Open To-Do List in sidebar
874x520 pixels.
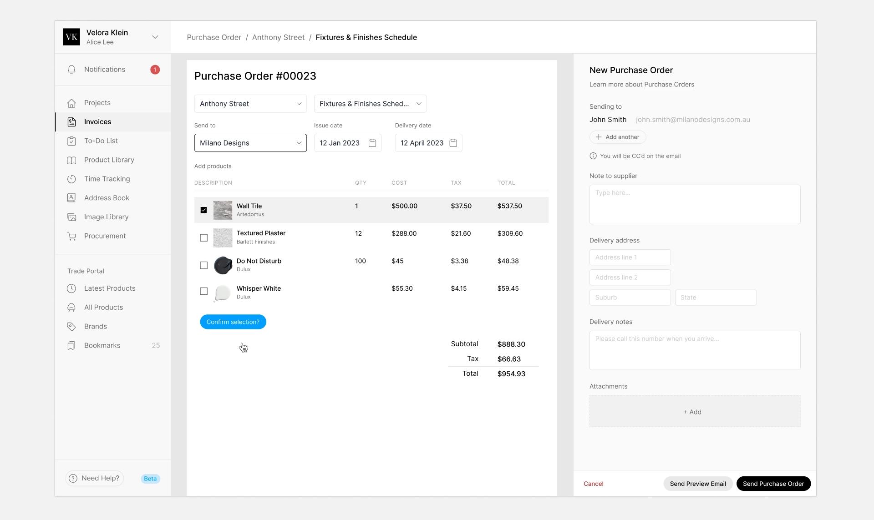[x=113, y=141]
